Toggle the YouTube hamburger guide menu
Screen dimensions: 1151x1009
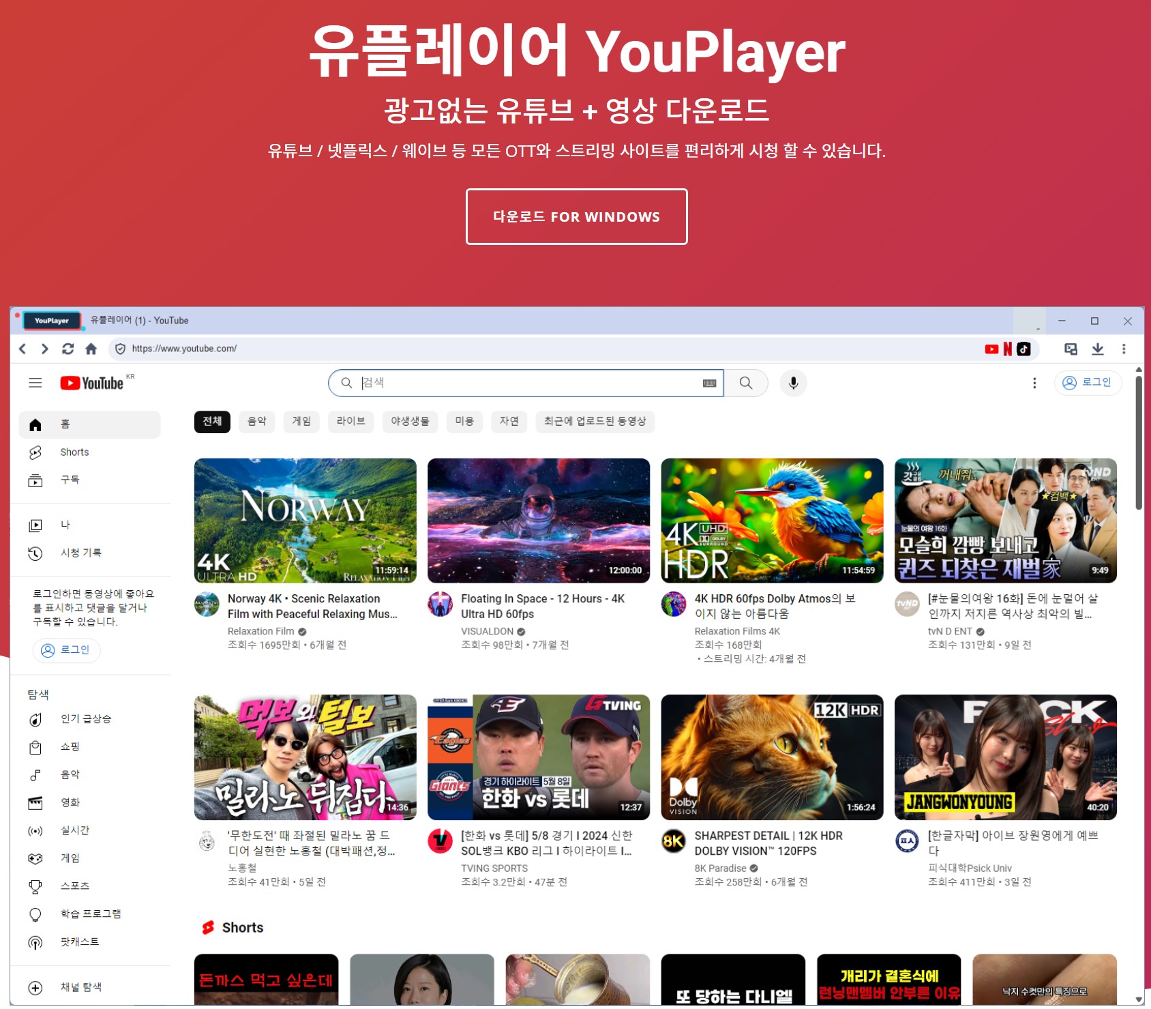pos(35,383)
